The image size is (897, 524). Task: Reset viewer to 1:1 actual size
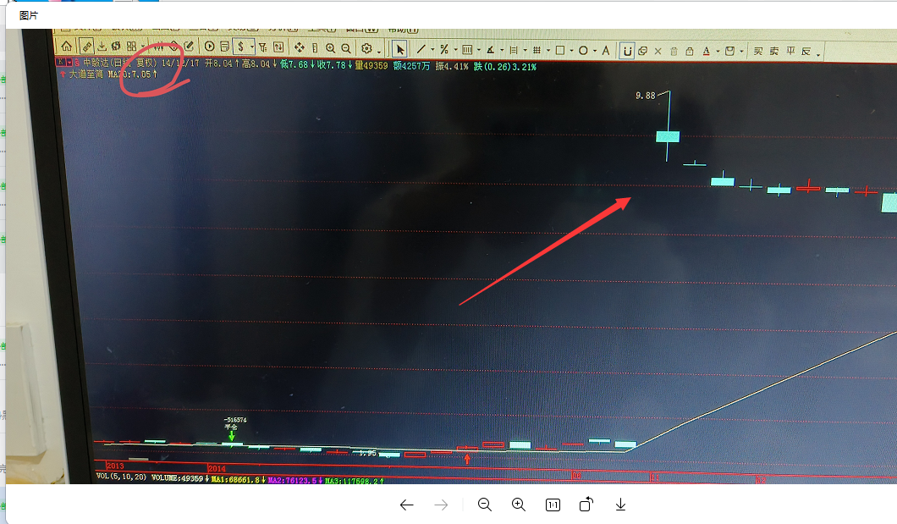(553, 505)
